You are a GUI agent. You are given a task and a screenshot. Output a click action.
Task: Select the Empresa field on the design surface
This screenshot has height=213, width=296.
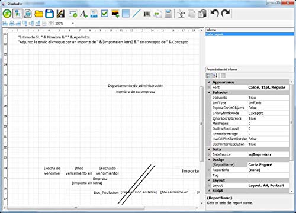(x=100, y=179)
